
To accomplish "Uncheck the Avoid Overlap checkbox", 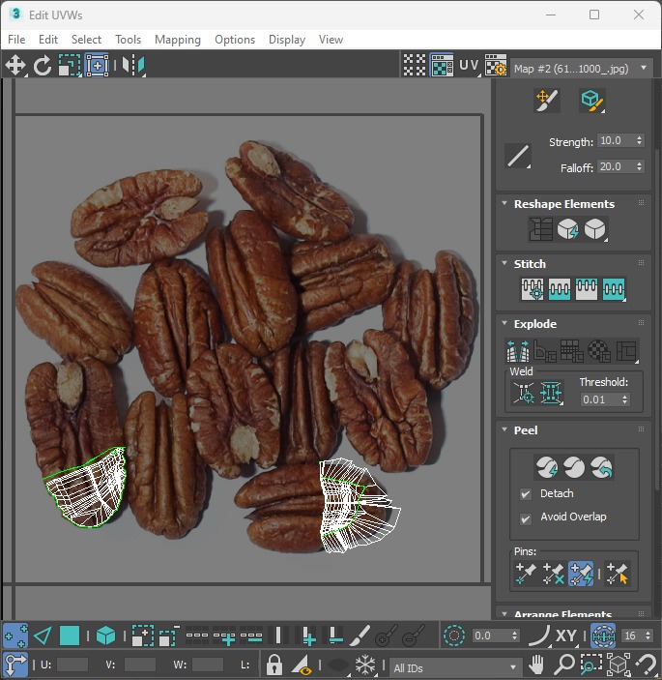I will click(x=526, y=518).
